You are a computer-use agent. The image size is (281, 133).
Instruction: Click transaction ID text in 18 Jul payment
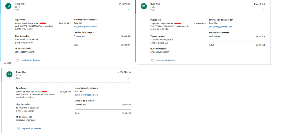(25, 52)
